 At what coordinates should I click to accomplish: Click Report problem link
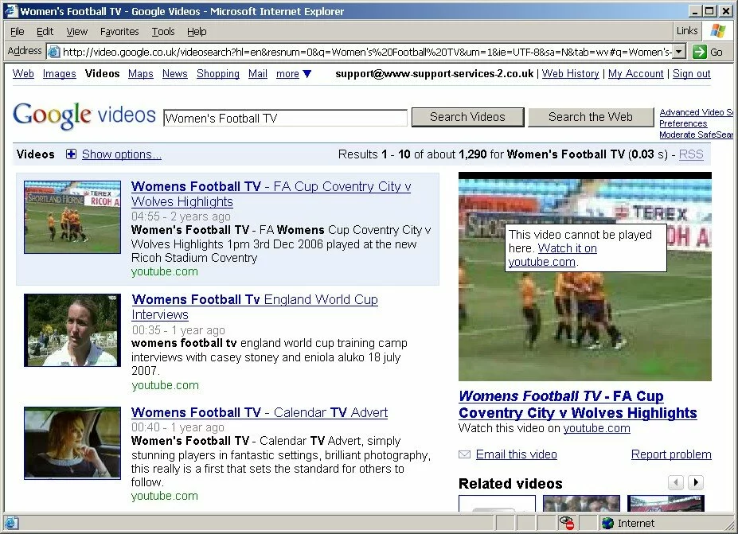click(671, 454)
